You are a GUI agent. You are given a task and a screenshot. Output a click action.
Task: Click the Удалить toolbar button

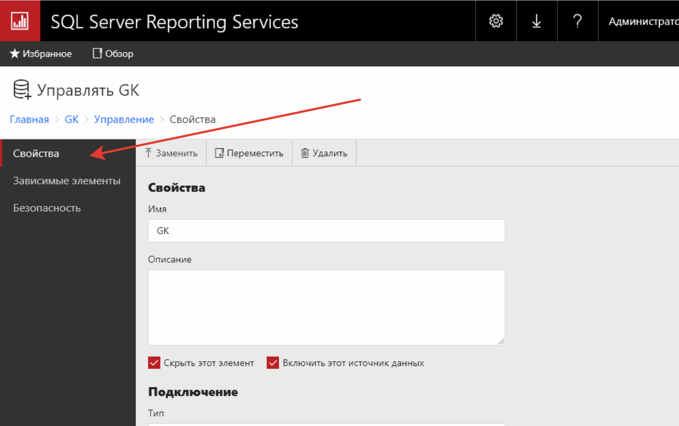(x=324, y=153)
